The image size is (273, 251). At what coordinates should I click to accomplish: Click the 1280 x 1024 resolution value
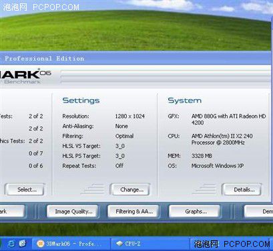130,116
